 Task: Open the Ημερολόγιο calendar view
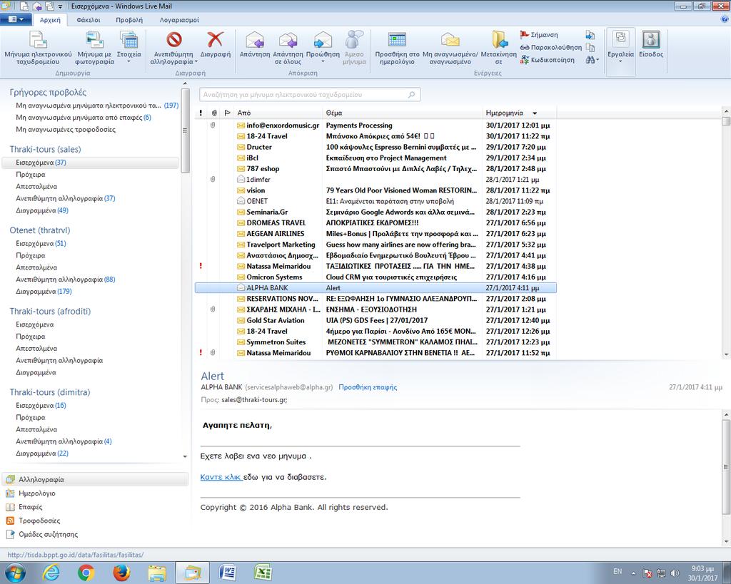point(36,493)
